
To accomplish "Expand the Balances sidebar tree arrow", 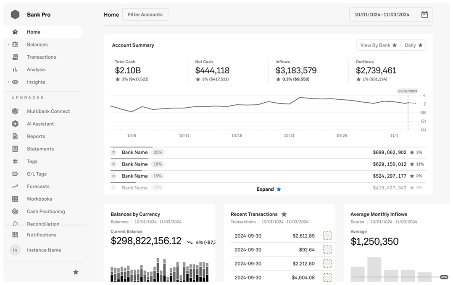I will pyautogui.click(x=8, y=44).
